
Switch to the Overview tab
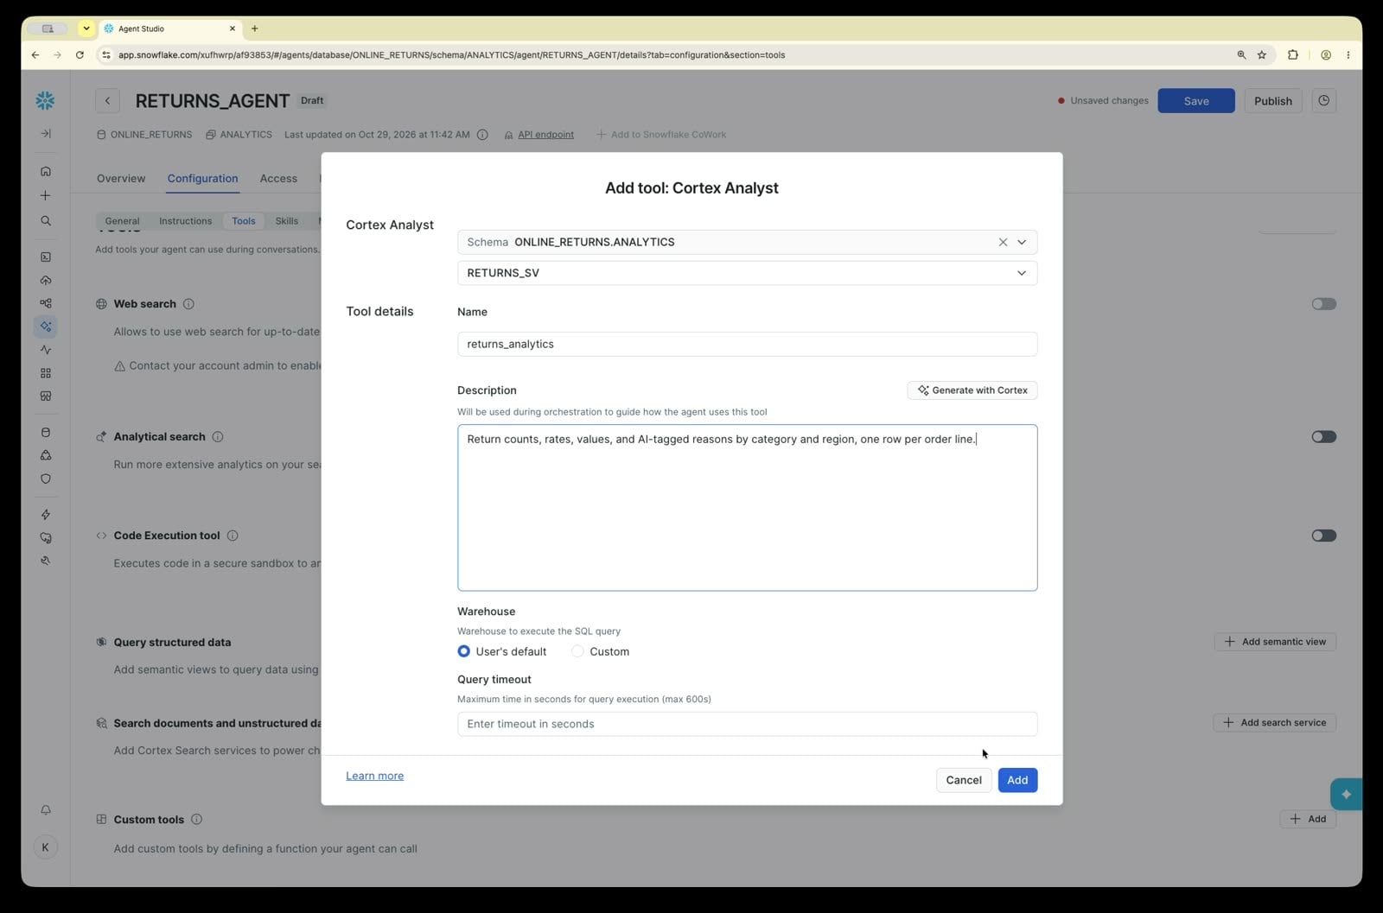coord(121,179)
